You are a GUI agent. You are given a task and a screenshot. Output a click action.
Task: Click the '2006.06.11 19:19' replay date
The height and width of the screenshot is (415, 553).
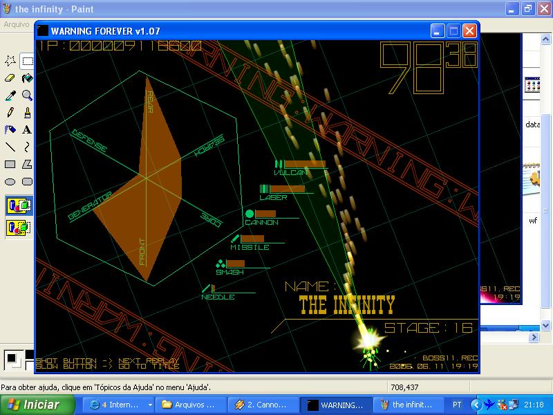(434, 367)
